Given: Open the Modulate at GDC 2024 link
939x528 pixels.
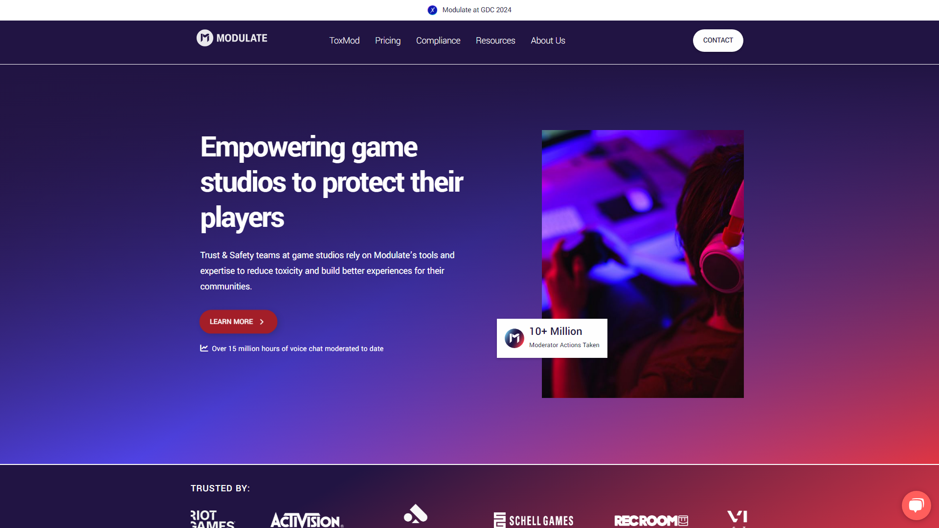Looking at the screenshot, I should click(477, 10).
